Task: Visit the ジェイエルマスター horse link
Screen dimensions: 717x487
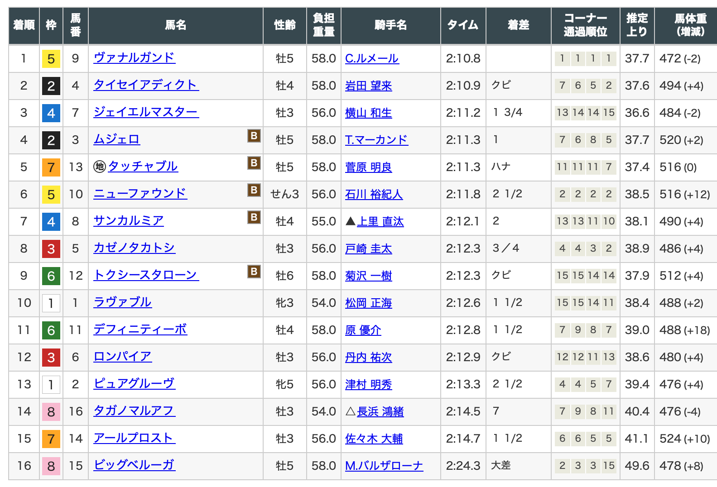Action: pyautogui.click(x=146, y=112)
